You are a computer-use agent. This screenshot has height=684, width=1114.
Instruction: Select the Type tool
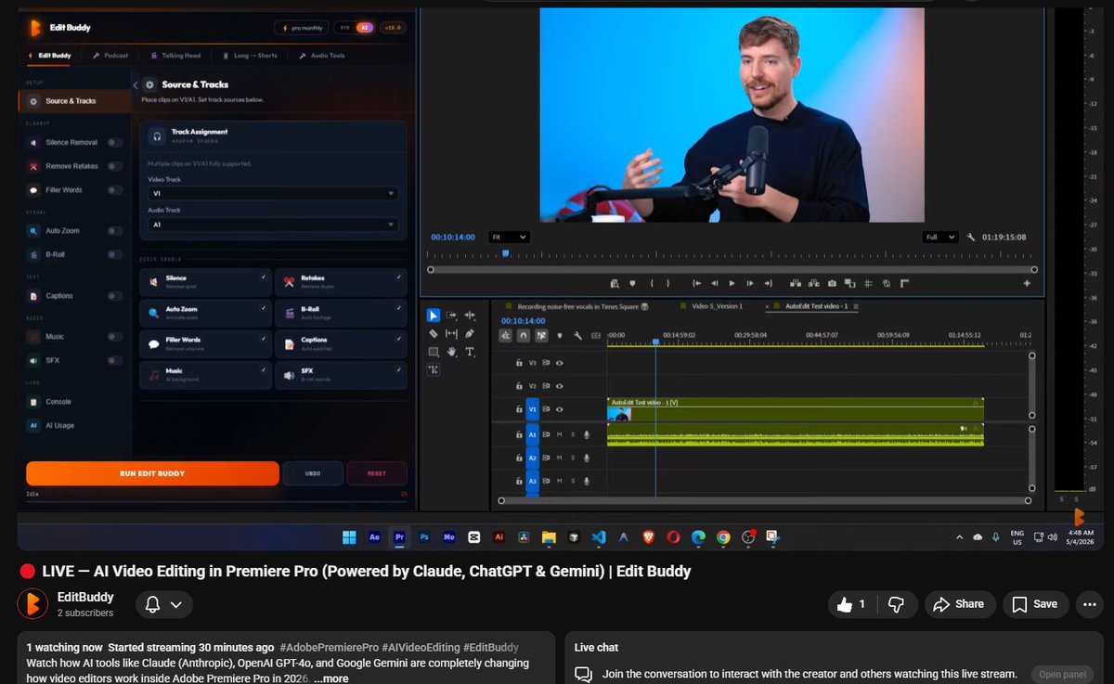point(470,352)
